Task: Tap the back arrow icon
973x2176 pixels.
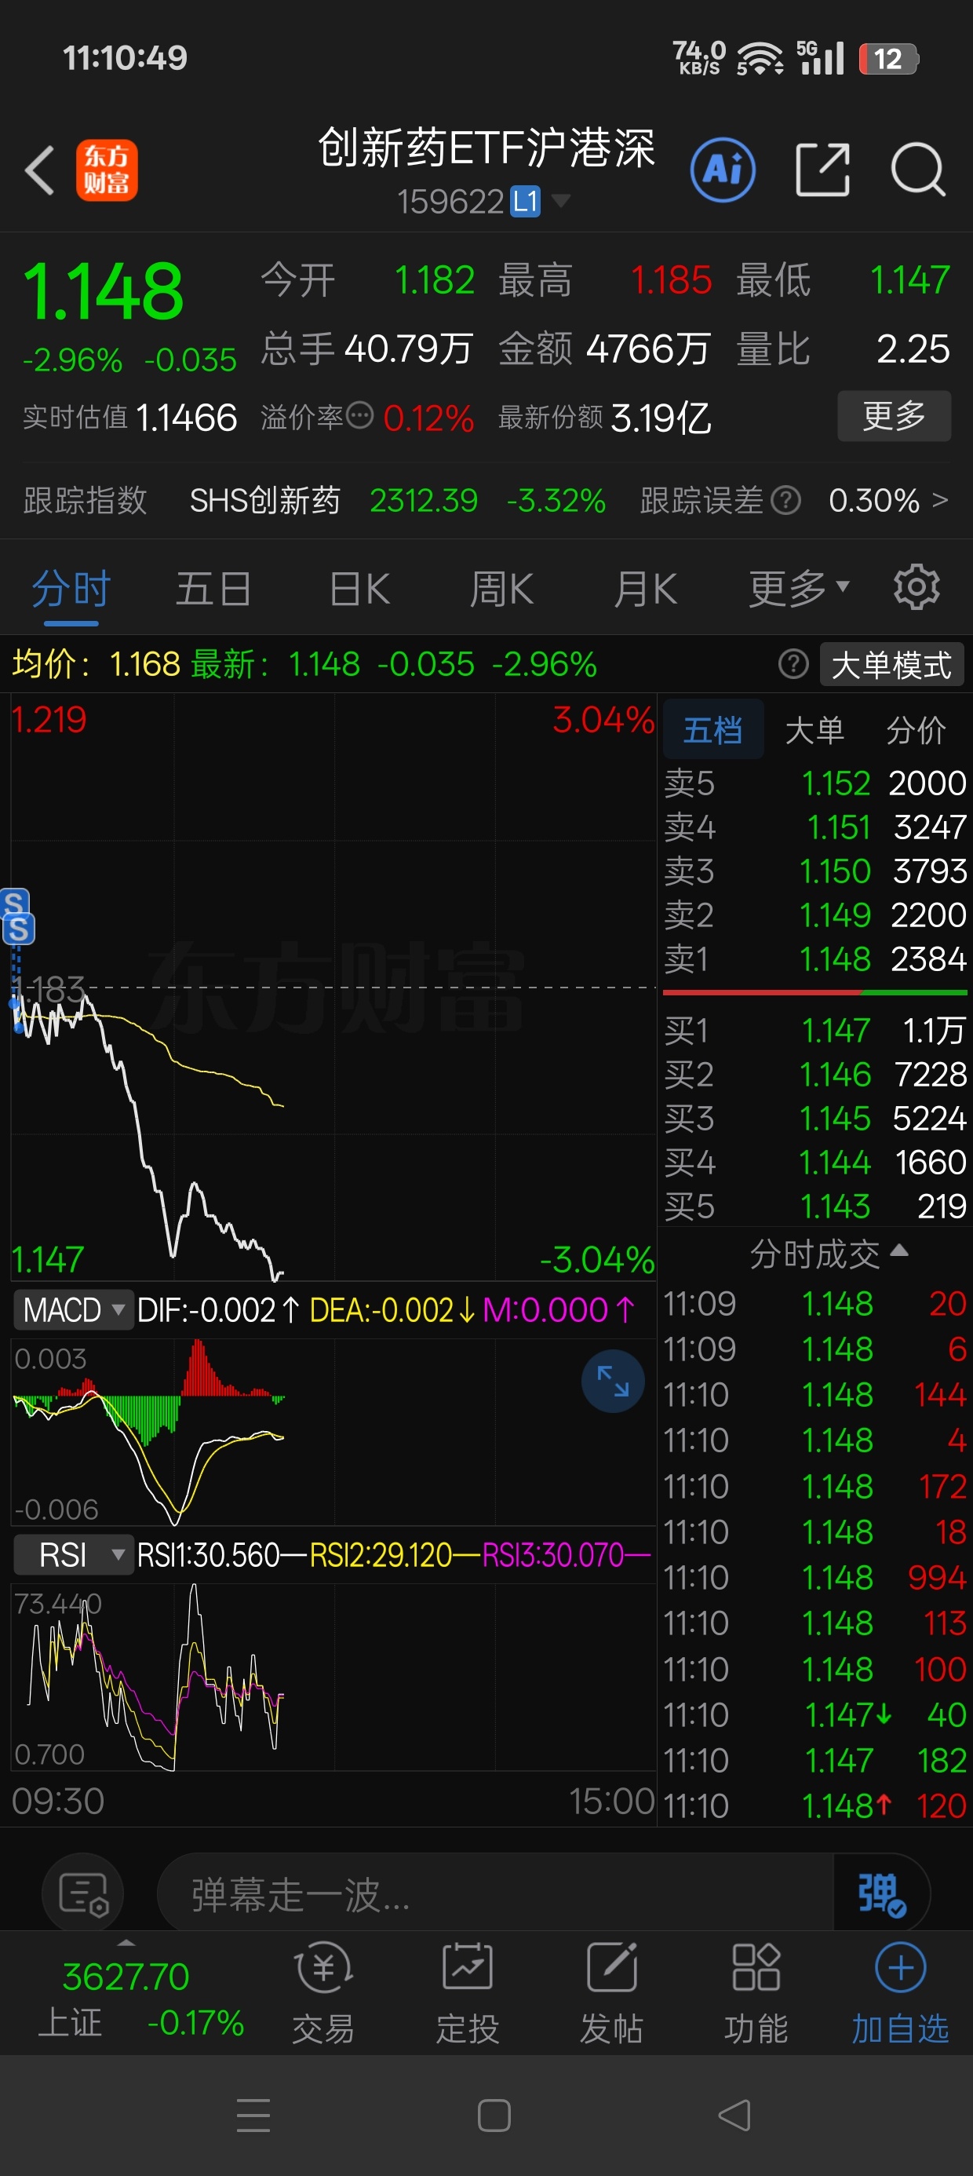Action: click(x=40, y=170)
